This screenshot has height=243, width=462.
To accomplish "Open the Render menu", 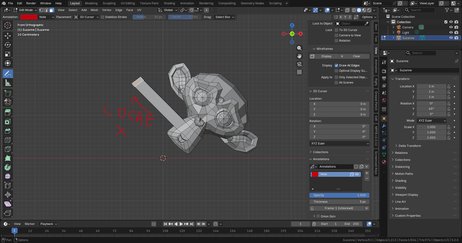I will 31,3.
